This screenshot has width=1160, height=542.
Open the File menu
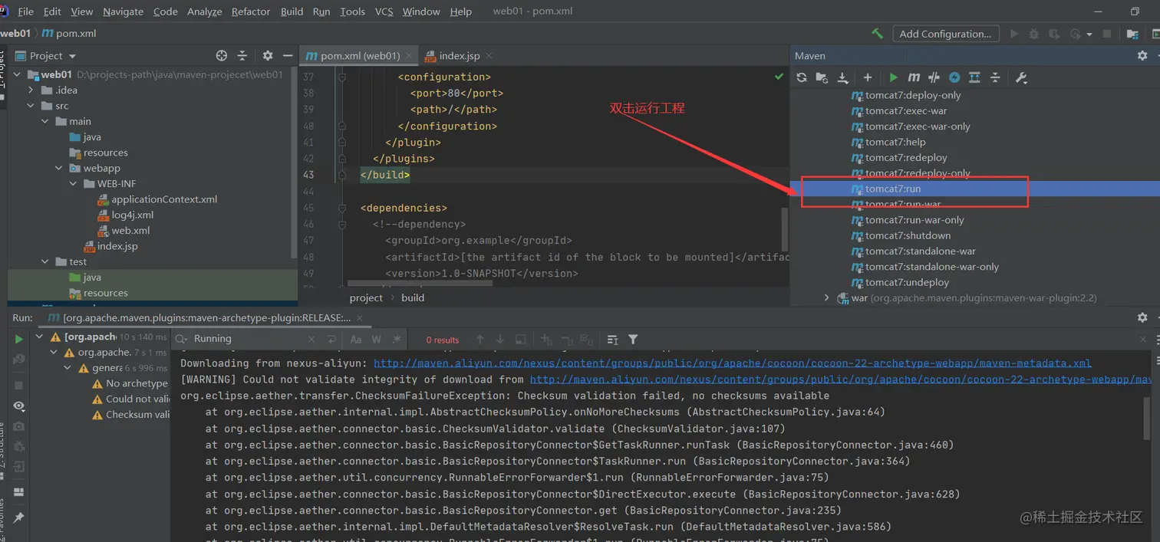tap(25, 11)
